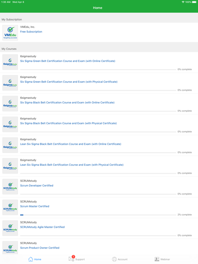Click the 'My Subscription' section header

click(12, 20)
